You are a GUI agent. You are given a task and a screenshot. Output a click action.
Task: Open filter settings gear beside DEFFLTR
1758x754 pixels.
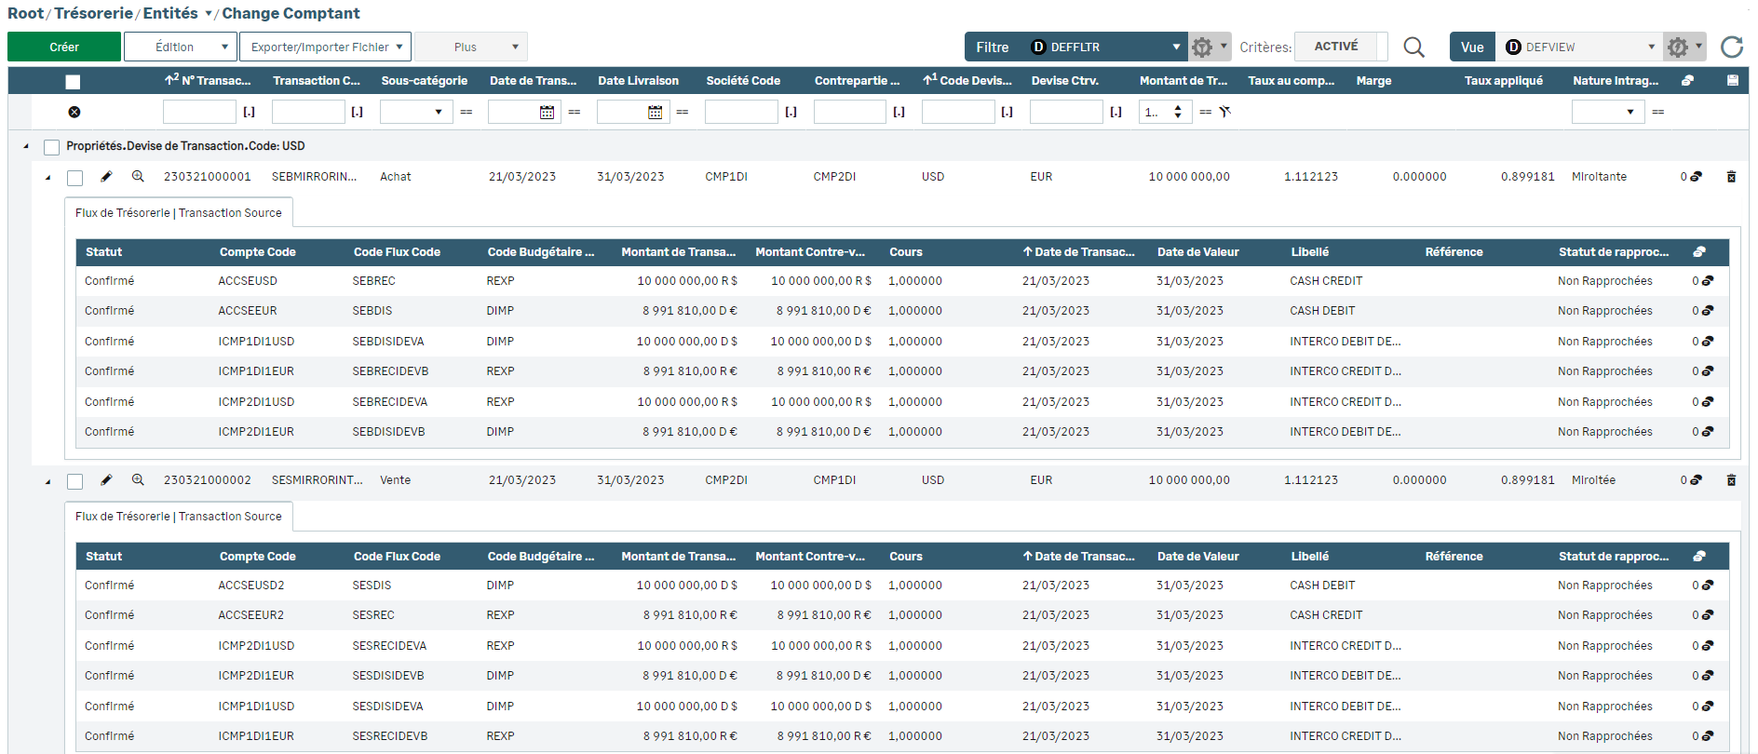pyautogui.click(x=1202, y=47)
